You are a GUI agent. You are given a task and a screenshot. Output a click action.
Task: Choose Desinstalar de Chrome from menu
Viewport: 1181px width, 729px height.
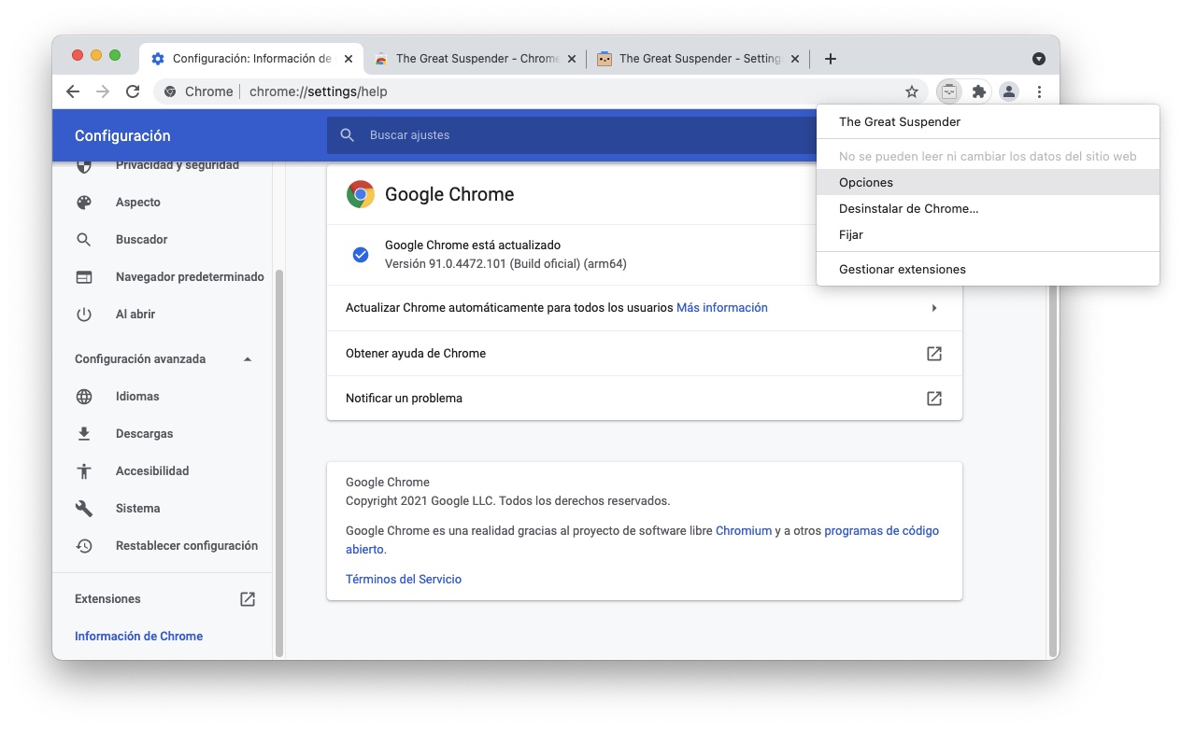point(908,209)
